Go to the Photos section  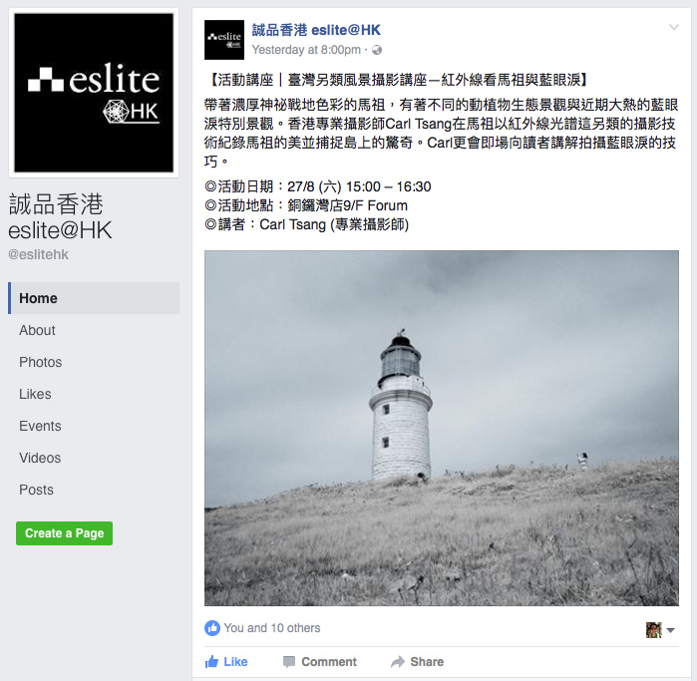click(x=41, y=362)
